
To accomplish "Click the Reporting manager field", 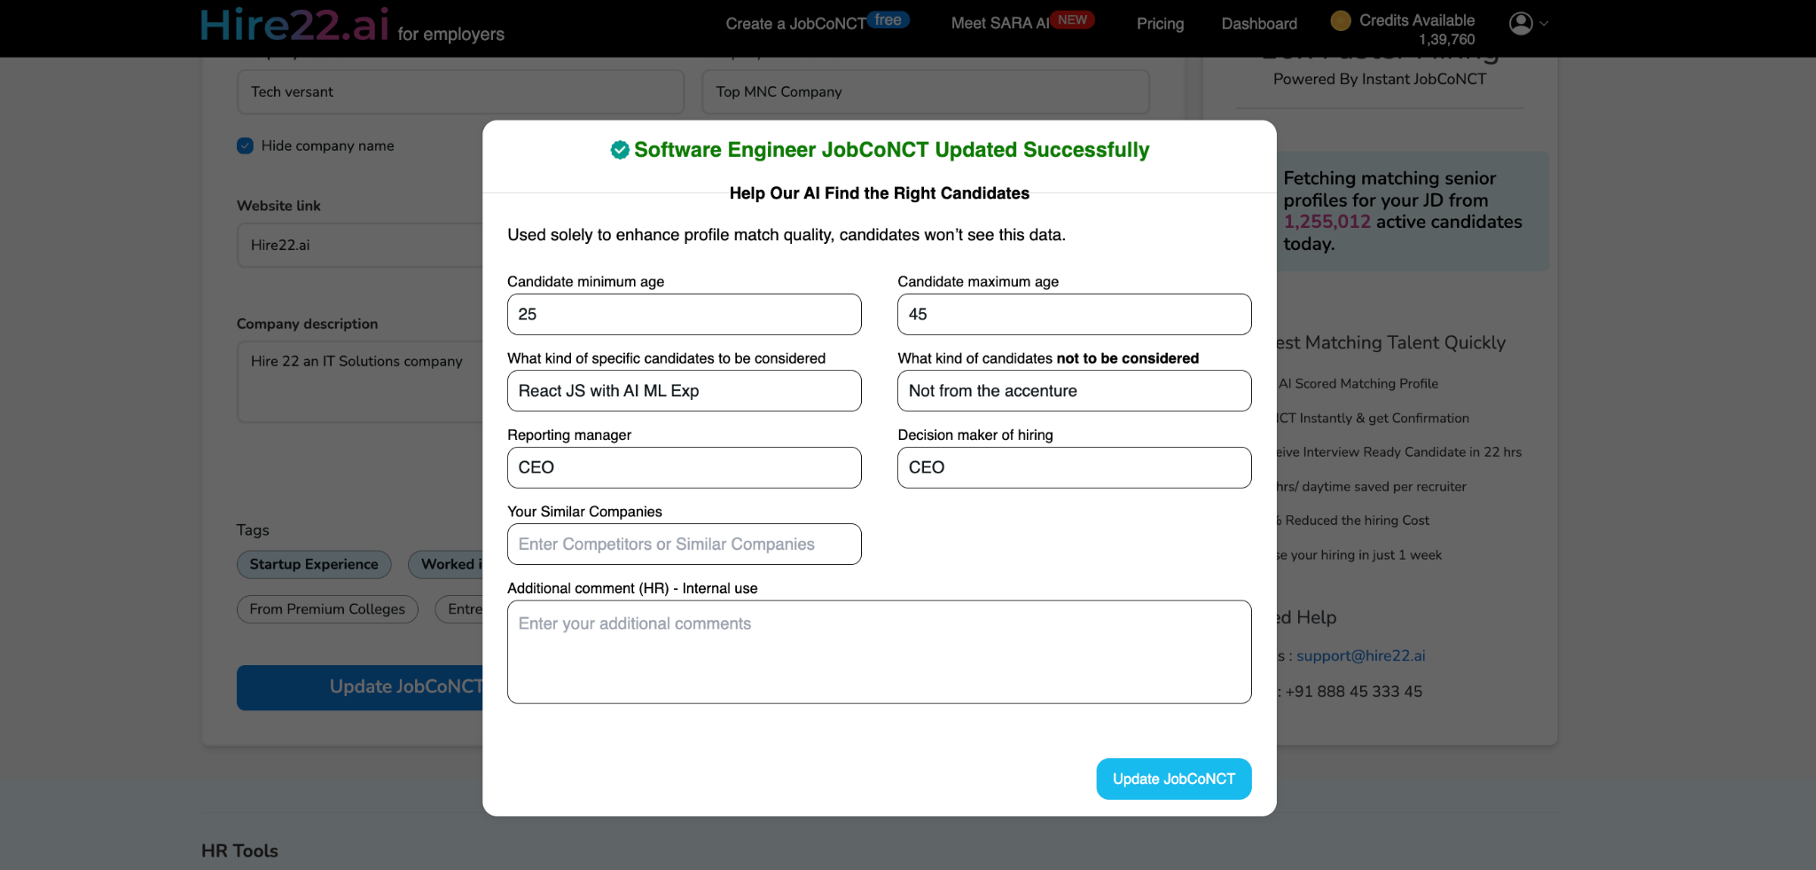I will 684,467.
